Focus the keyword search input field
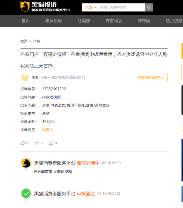Viewport: 183px width, 208px height. point(121,7)
